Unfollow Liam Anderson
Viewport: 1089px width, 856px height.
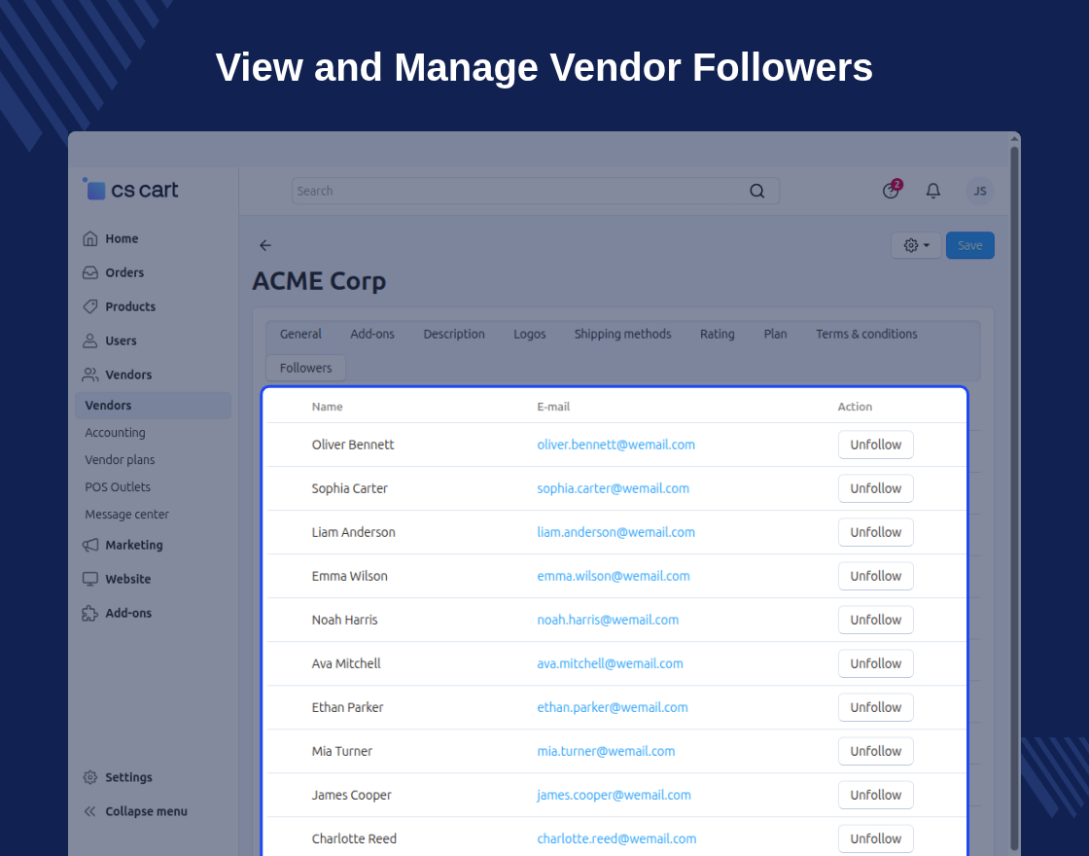tap(875, 532)
